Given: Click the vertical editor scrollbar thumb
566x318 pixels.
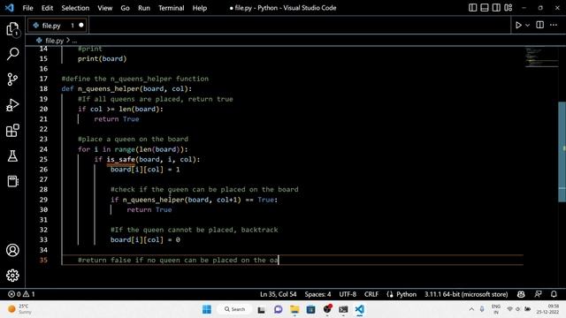Looking at the screenshot, I should [x=562, y=152].
